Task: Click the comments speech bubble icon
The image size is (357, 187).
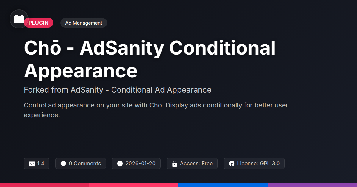Action: click(x=63, y=164)
